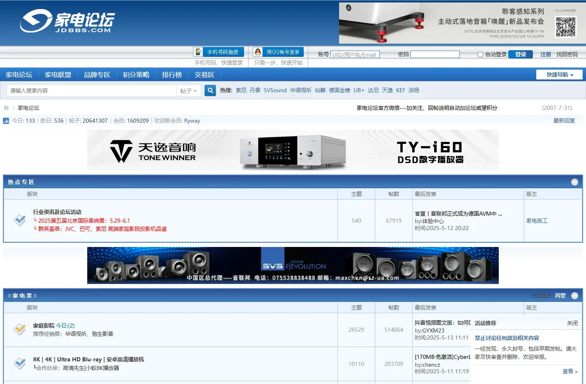Click the 最新回复 link
The width and height of the screenshot is (586, 384).
click(564, 121)
